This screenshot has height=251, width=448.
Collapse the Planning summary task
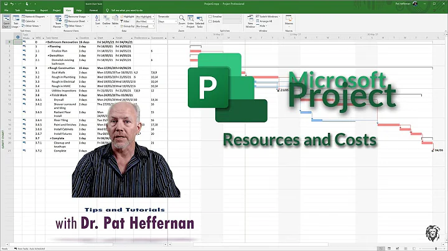point(49,46)
